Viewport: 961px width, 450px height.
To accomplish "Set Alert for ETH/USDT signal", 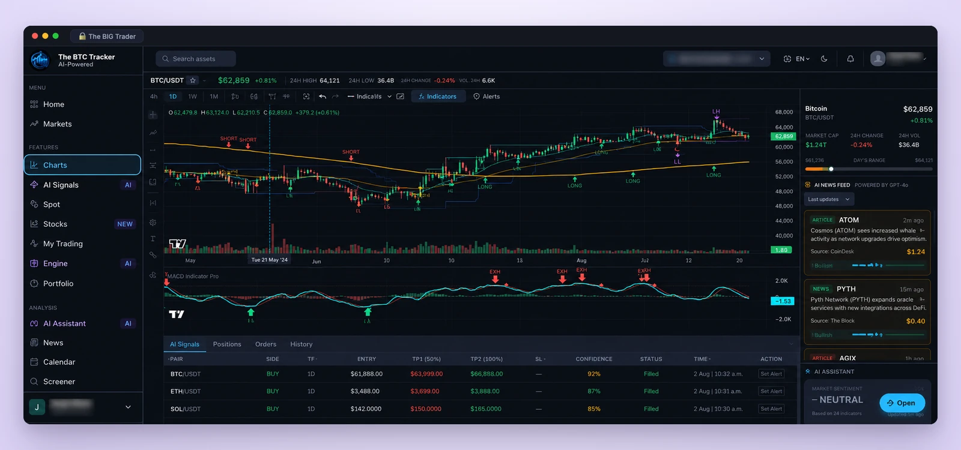I will pos(771,391).
